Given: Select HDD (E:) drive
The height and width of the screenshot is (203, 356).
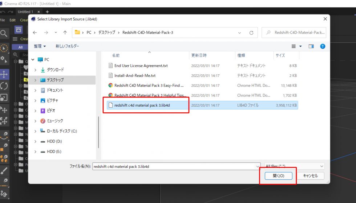Looking at the screenshot, I should [x=54, y=152].
